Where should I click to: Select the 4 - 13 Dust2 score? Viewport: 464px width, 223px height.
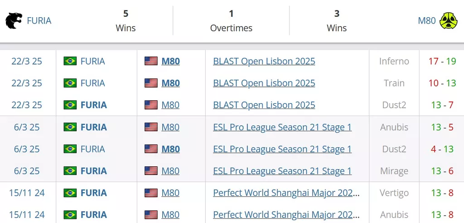442,149
